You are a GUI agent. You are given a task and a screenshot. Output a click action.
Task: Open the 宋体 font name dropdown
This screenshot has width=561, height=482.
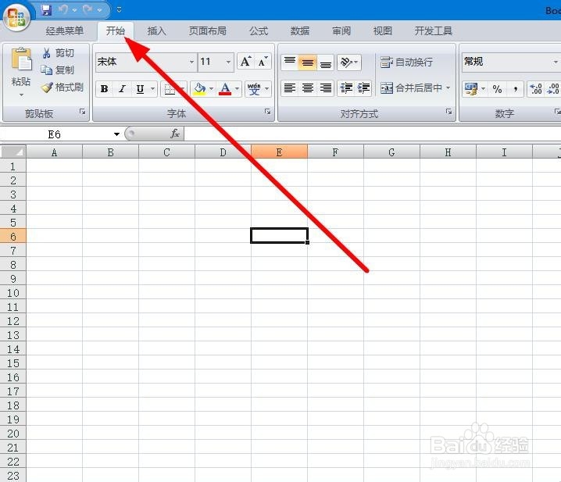tap(191, 62)
